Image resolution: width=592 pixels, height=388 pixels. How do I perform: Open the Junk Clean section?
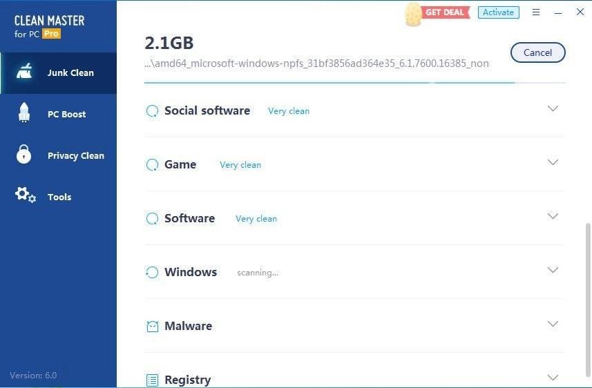[59, 73]
